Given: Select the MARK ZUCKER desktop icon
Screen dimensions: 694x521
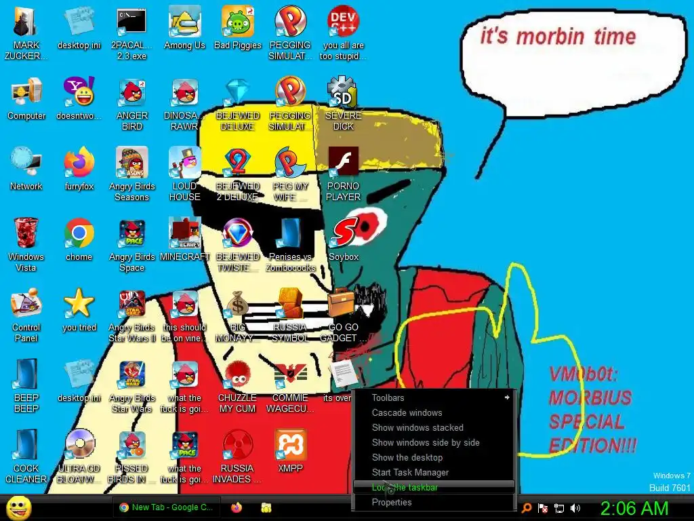Looking at the screenshot, I should (x=26, y=33).
